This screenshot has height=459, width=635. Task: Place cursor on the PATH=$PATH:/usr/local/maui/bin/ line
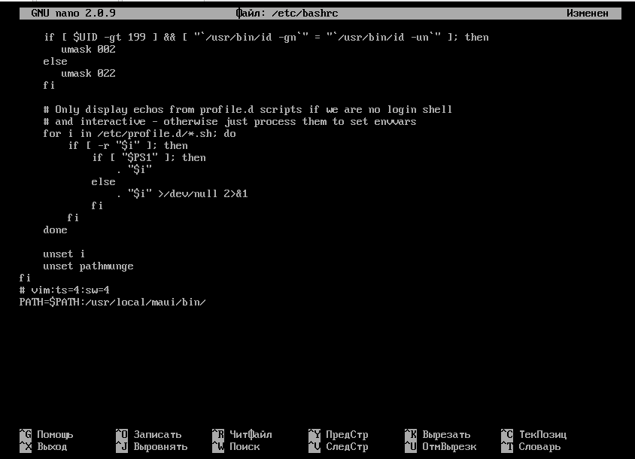click(x=113, y=302)
